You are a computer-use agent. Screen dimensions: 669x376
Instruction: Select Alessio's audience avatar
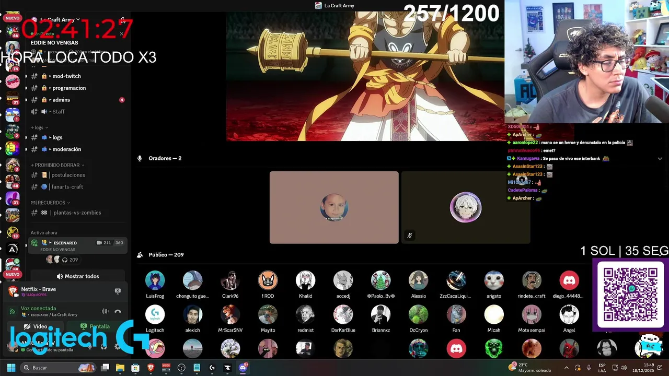tap(418, 280)
